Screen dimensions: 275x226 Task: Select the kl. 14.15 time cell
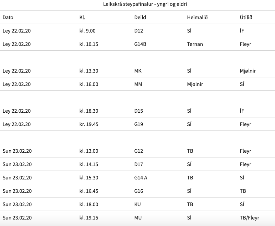pyautogui.click(x=89, y=164)
